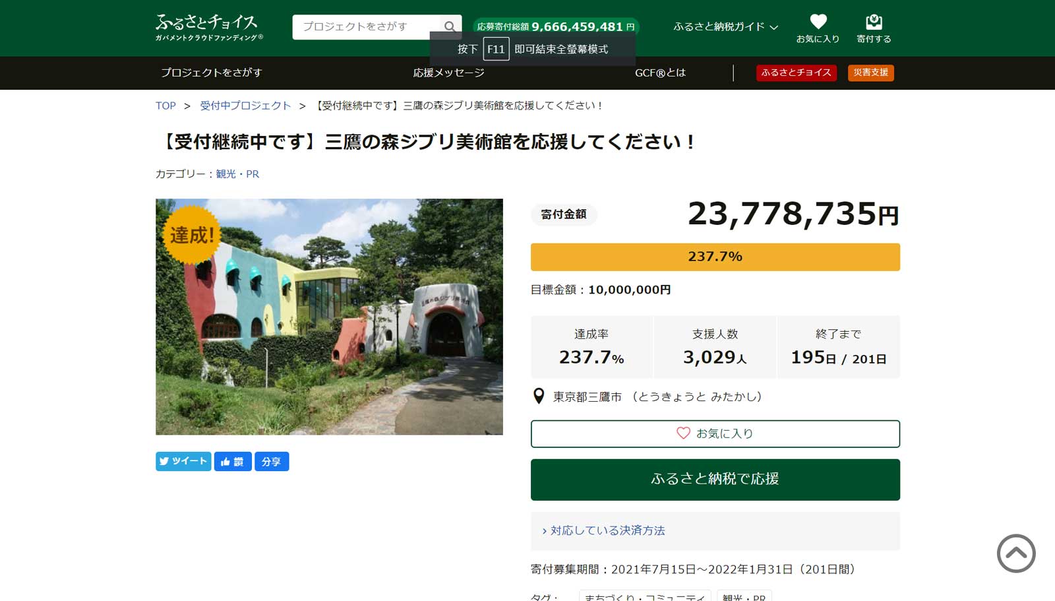Share via Twitter ツイート button

coord(183,461)
